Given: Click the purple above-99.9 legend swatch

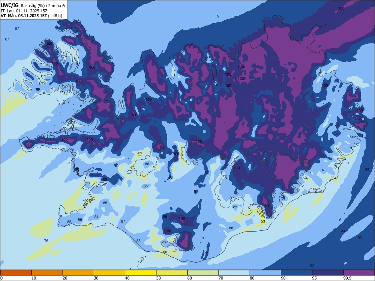Looking at the screenshot, I should click(359, 273).
